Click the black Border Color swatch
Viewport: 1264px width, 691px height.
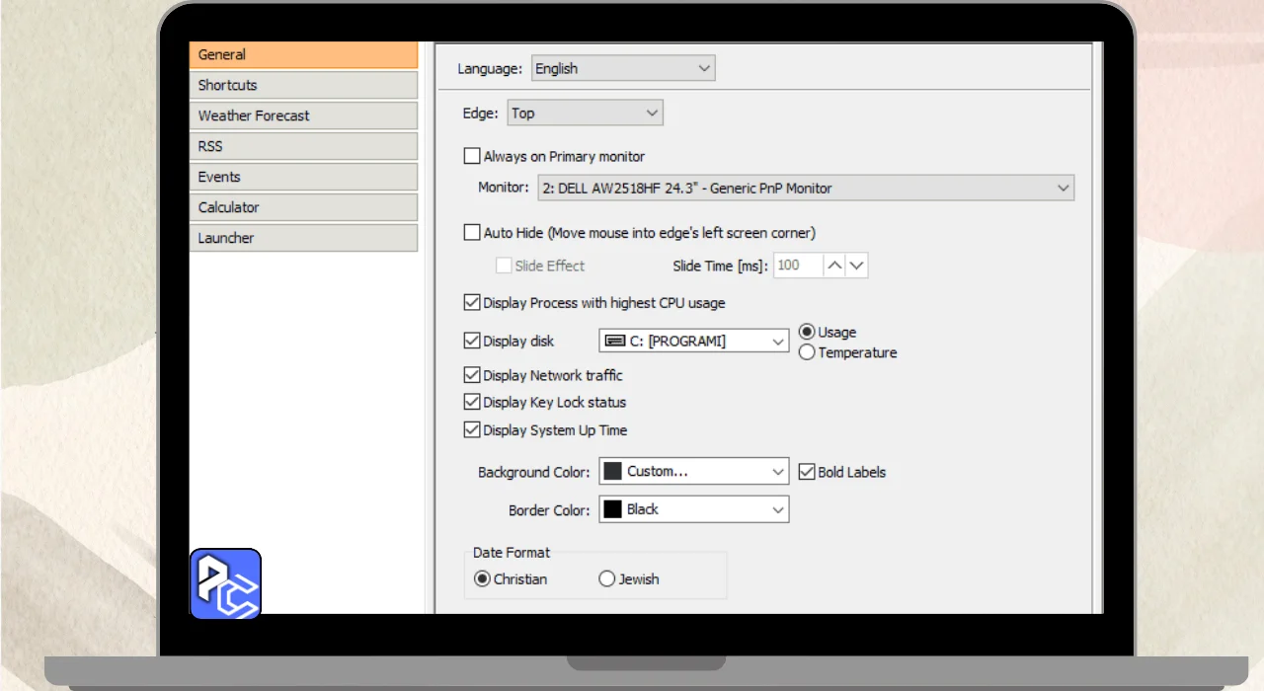(612, 509)
